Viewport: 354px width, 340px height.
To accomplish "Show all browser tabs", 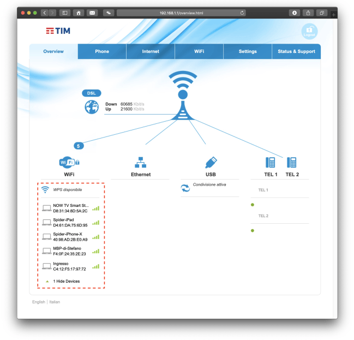I will point(322,13).
